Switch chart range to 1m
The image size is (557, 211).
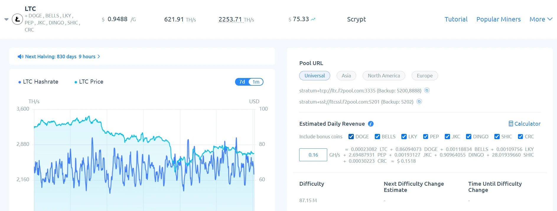click(256, 82)
